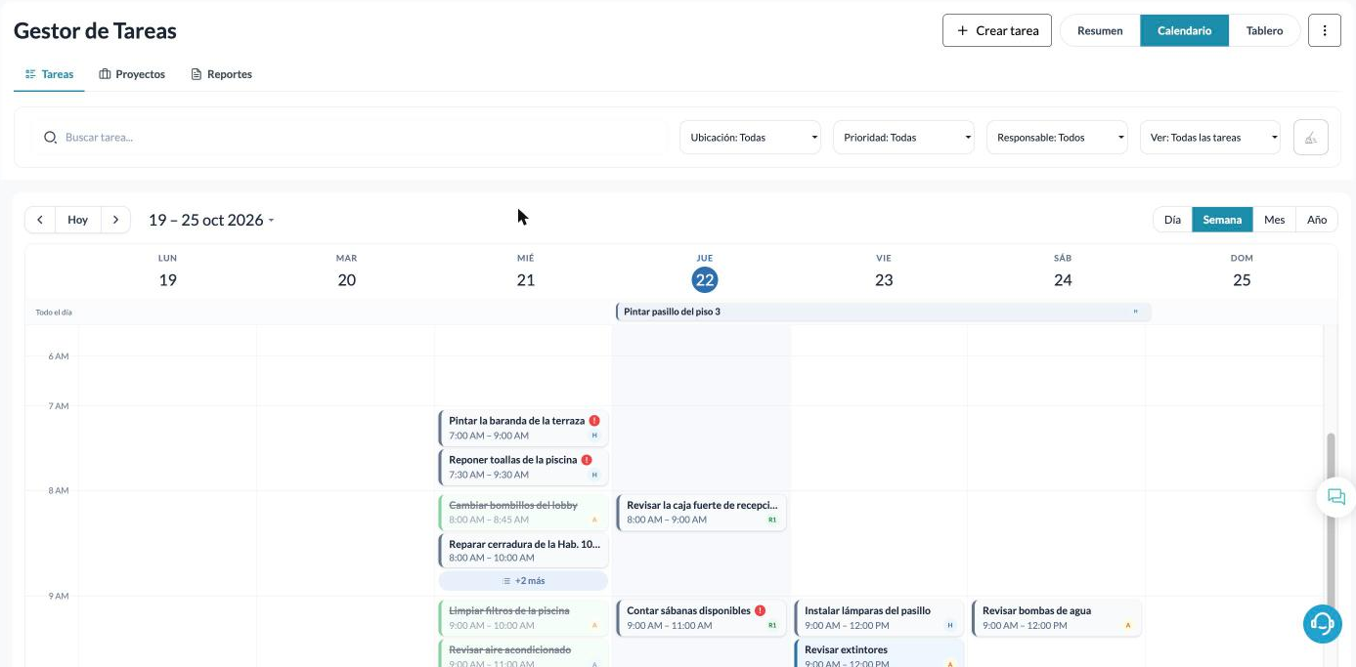Click A badge on Cambiar bombillos task

tap(593, 521)
